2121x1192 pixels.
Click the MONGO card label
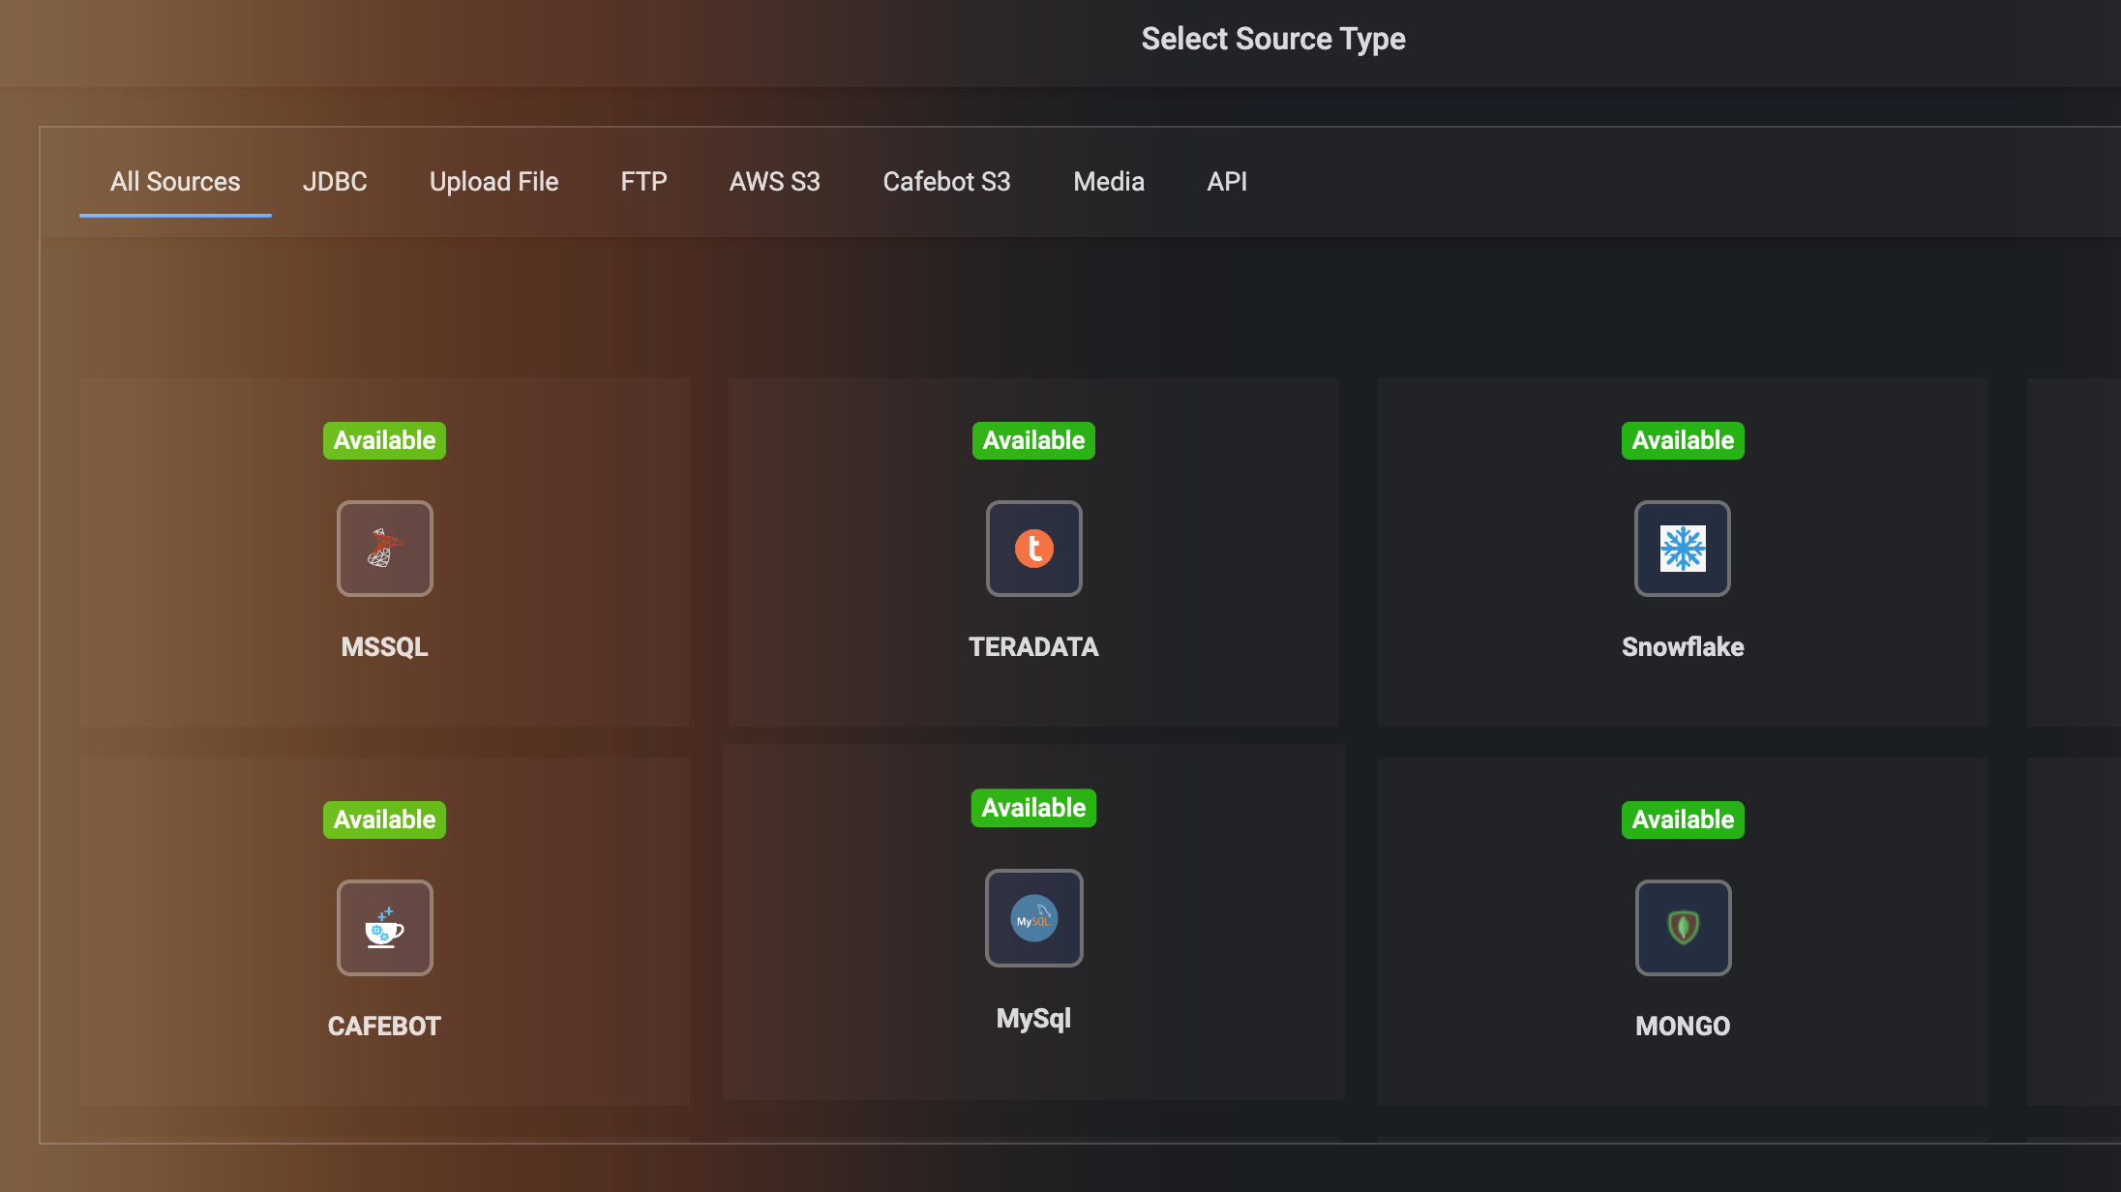pyautogui.click(x=1683, y=1027)
